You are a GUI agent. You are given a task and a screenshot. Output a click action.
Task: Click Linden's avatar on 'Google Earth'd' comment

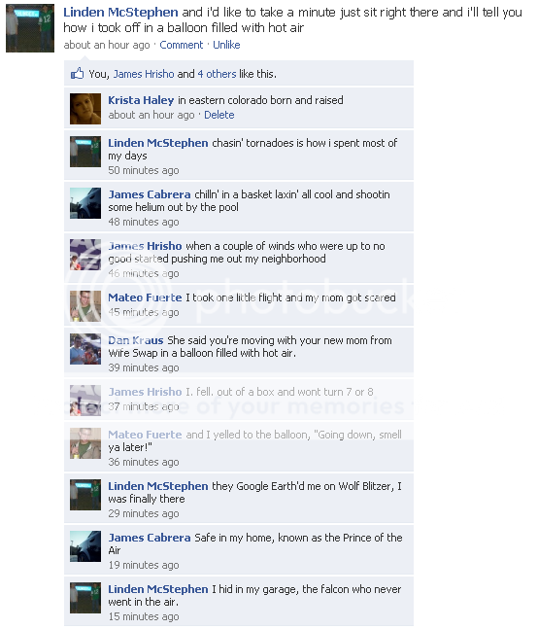[85, 495]
